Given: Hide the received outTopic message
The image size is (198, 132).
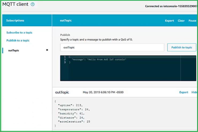Looking at the screenshot, I should [x=194, y=92].
